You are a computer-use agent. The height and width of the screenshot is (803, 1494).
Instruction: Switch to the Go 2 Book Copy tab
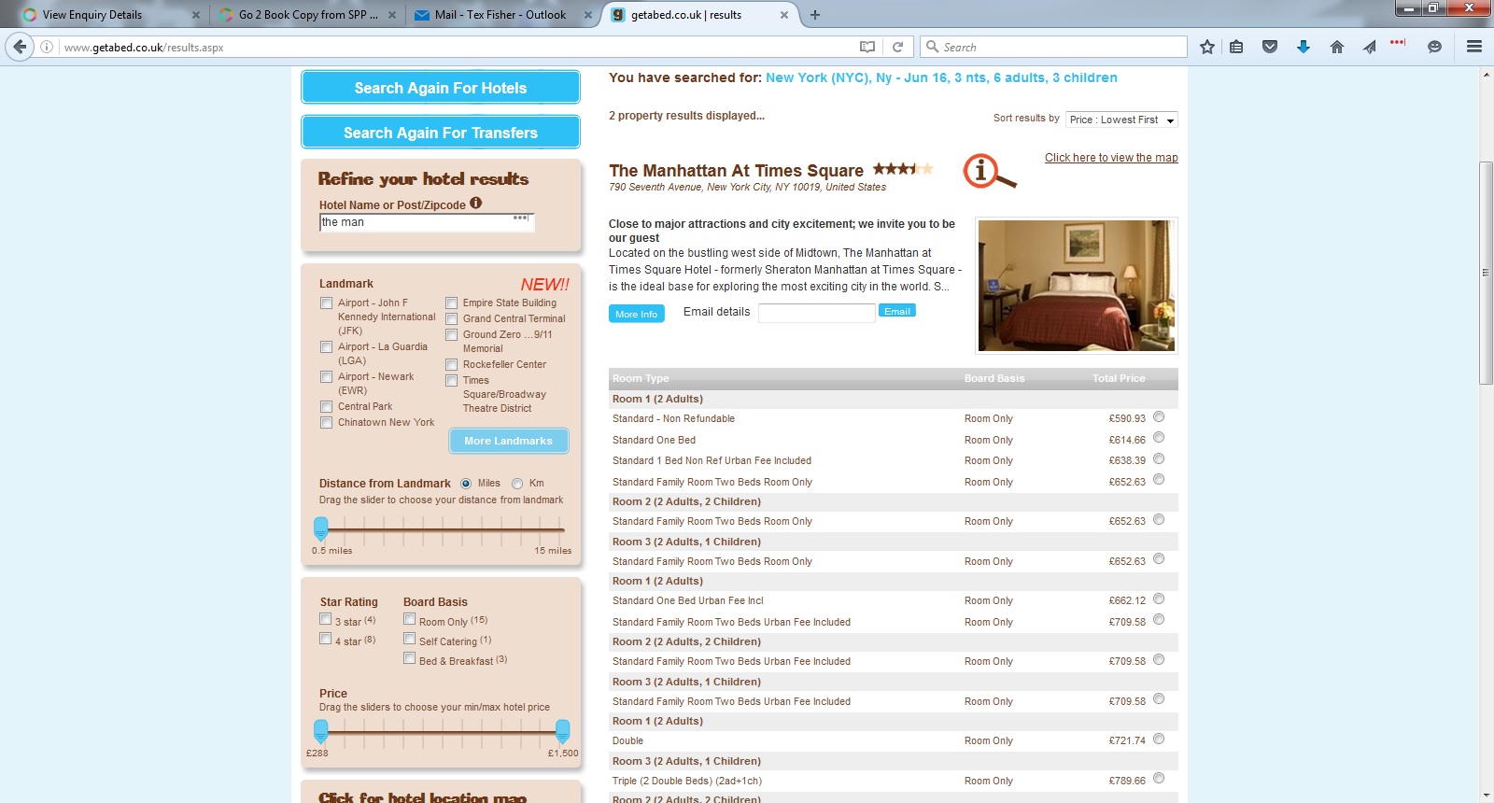tap(306, 15)
